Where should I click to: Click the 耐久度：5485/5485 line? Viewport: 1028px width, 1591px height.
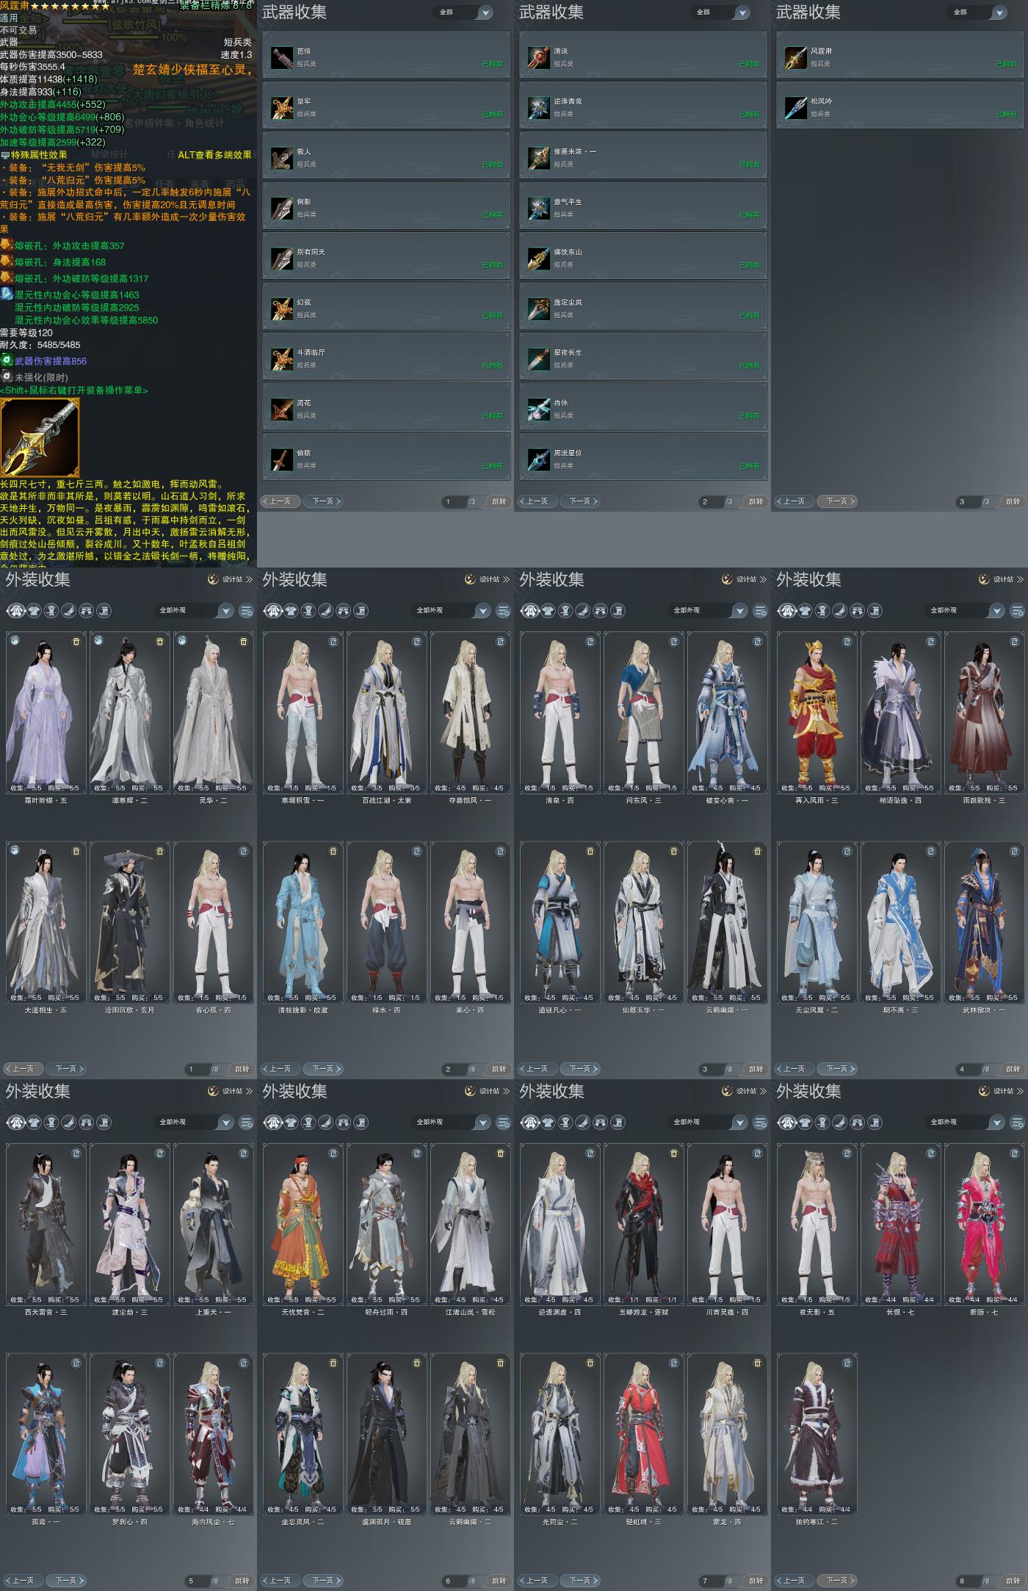40,345
